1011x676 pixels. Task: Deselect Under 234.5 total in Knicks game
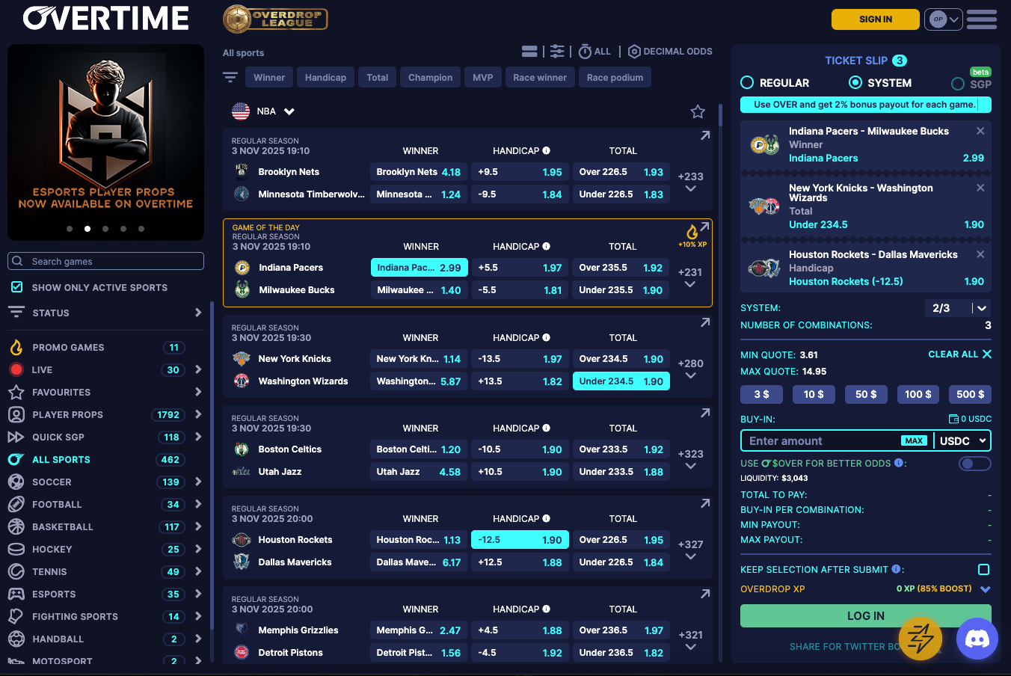tap(621, 381)
